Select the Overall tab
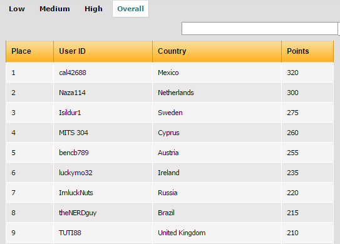The width and height of the screenshot is (340, 244). coord(130,9)
